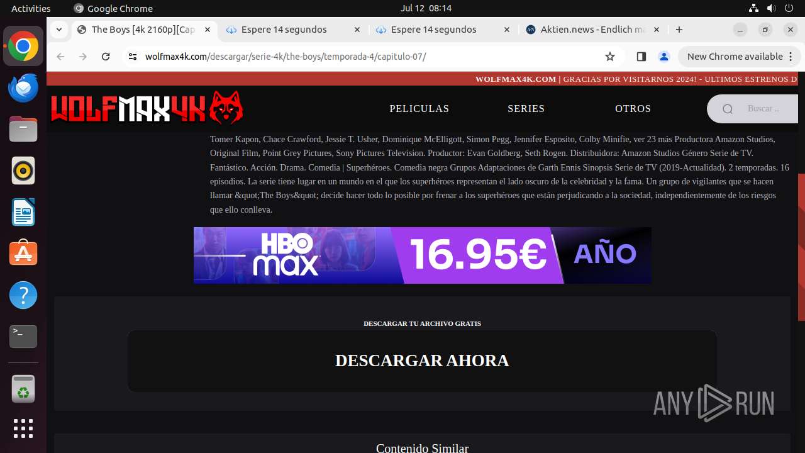The height and width of the screenshot is (453, 805).
Task: Open the SERIES menu
Action: 526,109
